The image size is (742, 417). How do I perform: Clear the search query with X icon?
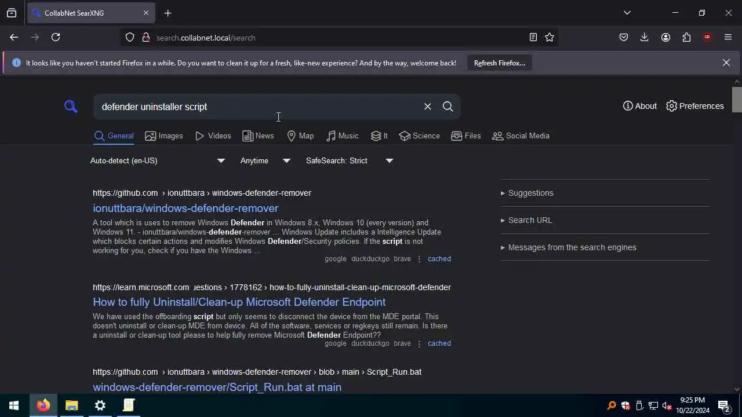(x=427, y=107)
